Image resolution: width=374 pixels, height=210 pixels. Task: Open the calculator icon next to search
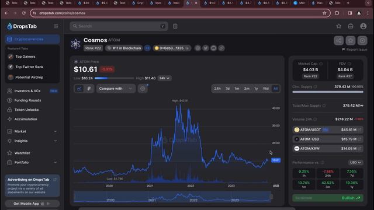[175, 26]
